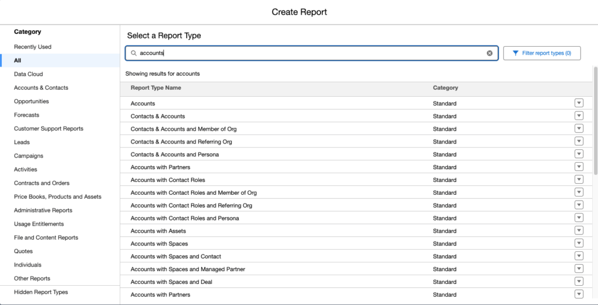Open Filter report types button
Viewport: 598px width, 305px height.
click(x=541, y=53)
